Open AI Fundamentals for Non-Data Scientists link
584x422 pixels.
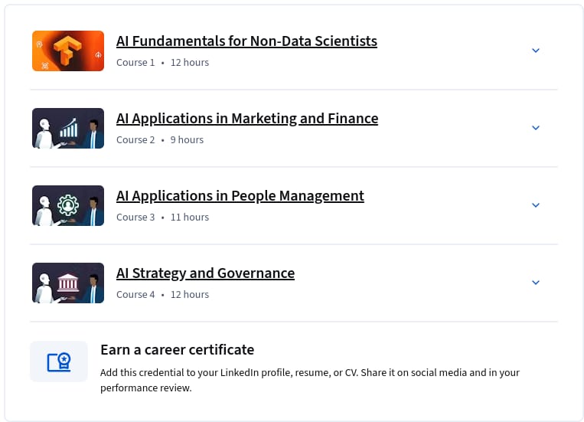[246, 41]
